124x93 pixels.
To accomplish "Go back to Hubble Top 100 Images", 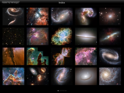I will point(11,3).
